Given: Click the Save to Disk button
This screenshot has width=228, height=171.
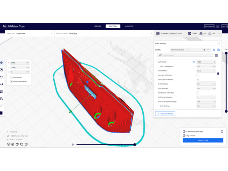Looking at the screenshot, I should click(x=203, y=140).
